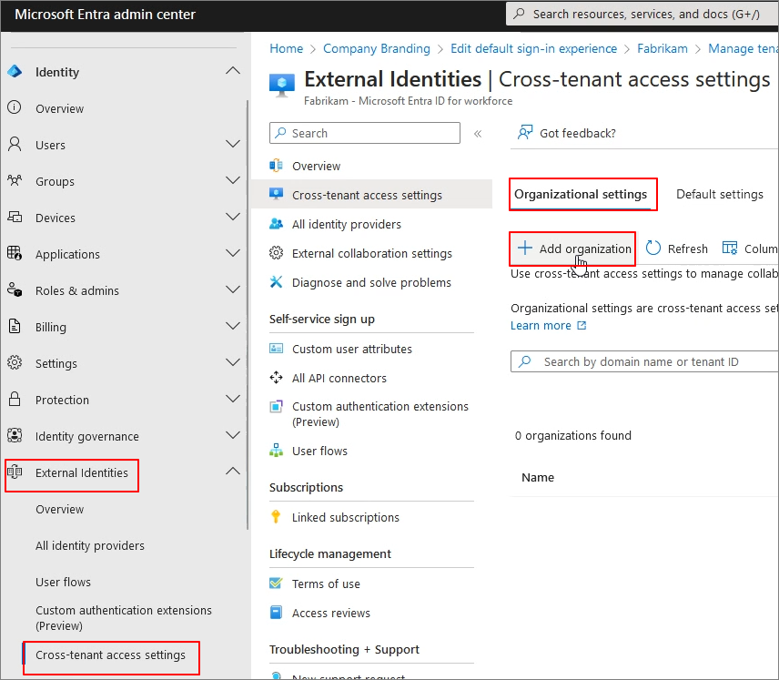Expand the Protection section chevron

[x=232, y=399]
